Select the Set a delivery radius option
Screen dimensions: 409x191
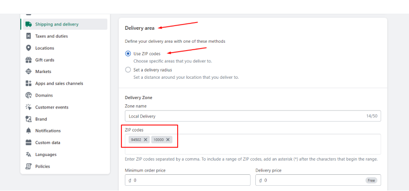[128, 70]
